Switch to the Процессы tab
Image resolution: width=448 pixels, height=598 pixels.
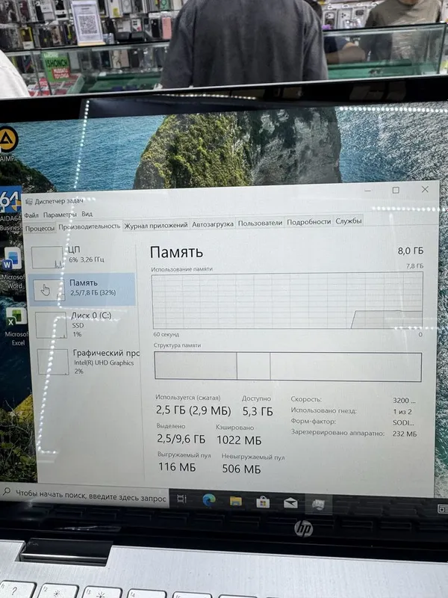coord(40,228)
